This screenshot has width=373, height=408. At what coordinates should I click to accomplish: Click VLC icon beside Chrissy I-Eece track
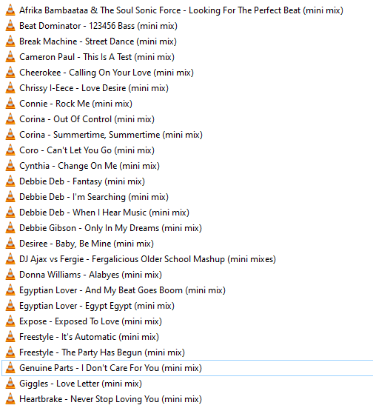10,88
